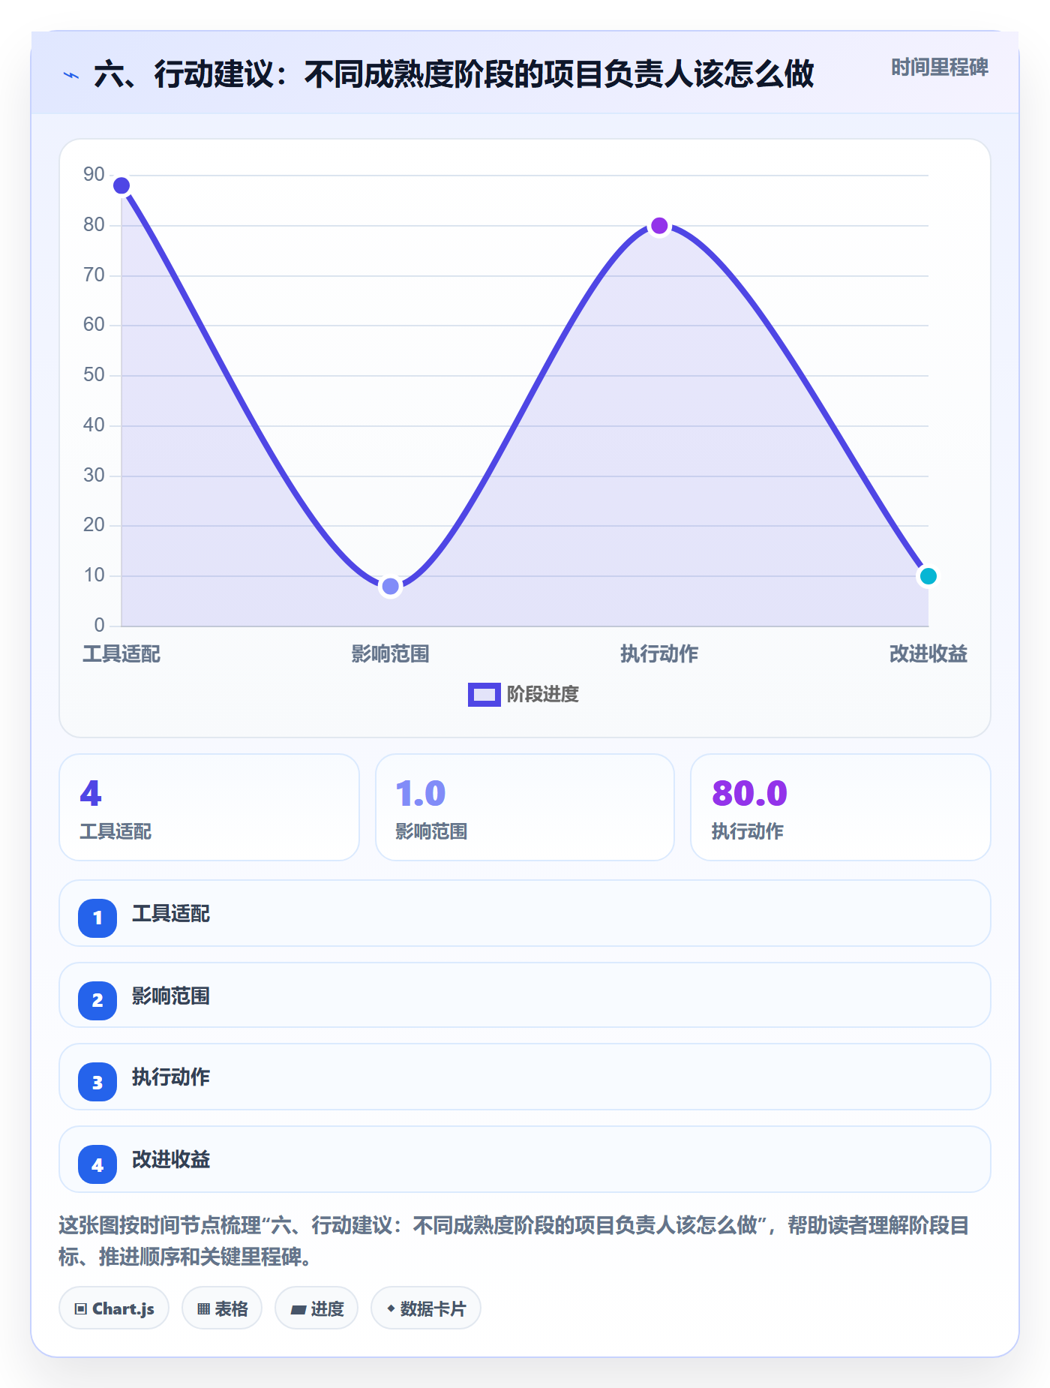Click the 改进收益 x-axis label
Image resolution: width=1050 pixels, height=1388 pixels.
(x=928, y=654)
